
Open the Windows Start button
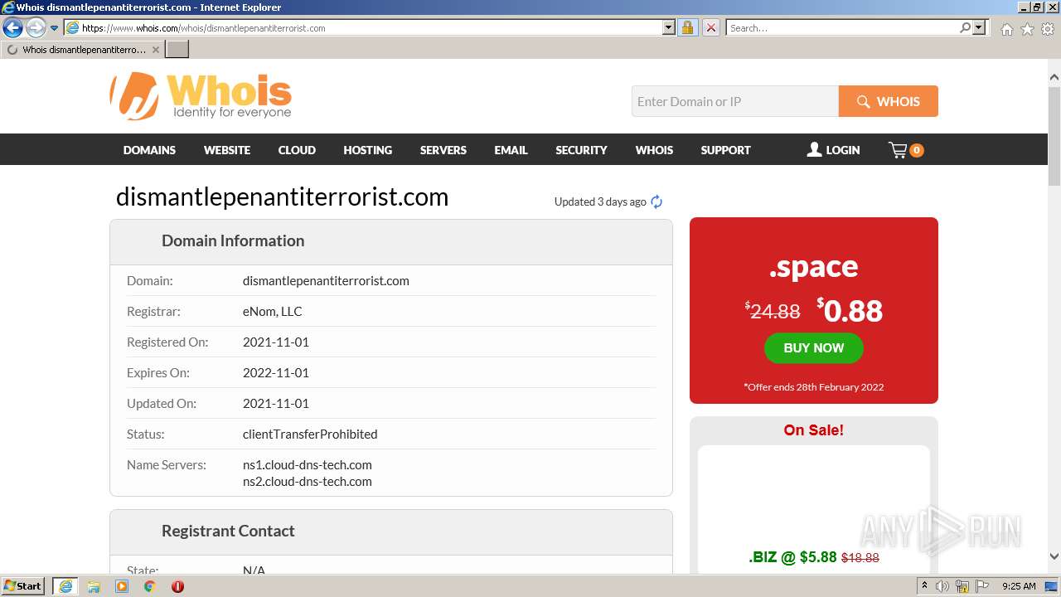23,586
